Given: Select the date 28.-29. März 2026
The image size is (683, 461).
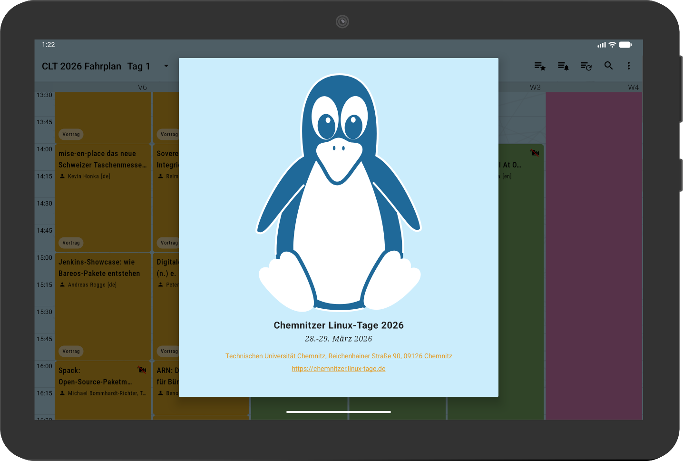Looking at the screenshot, I should tap(339, 339).
